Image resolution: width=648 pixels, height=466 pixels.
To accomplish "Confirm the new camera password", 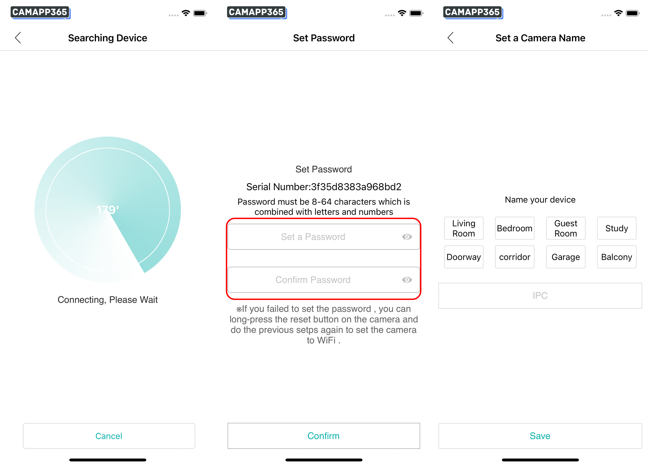I will pos(324,436).
